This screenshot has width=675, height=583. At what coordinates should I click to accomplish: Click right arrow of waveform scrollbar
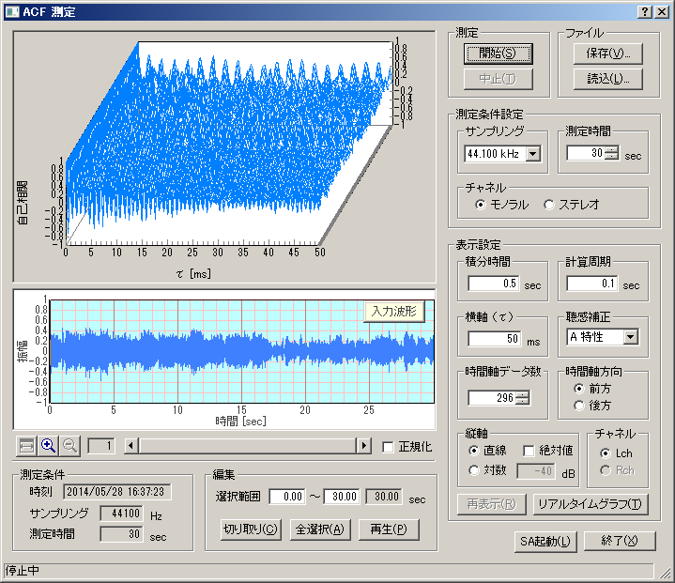pyautogui.click(x=363, y=446)
